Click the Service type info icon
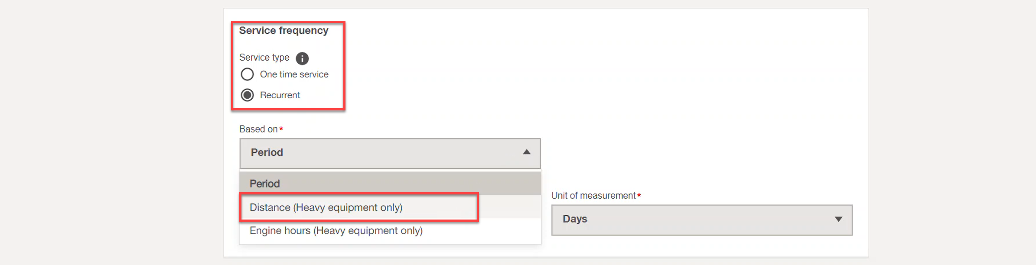1036x265 pixels. tap(302, 58)
